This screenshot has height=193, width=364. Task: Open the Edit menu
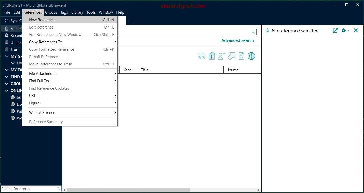(x=17, y=12)
